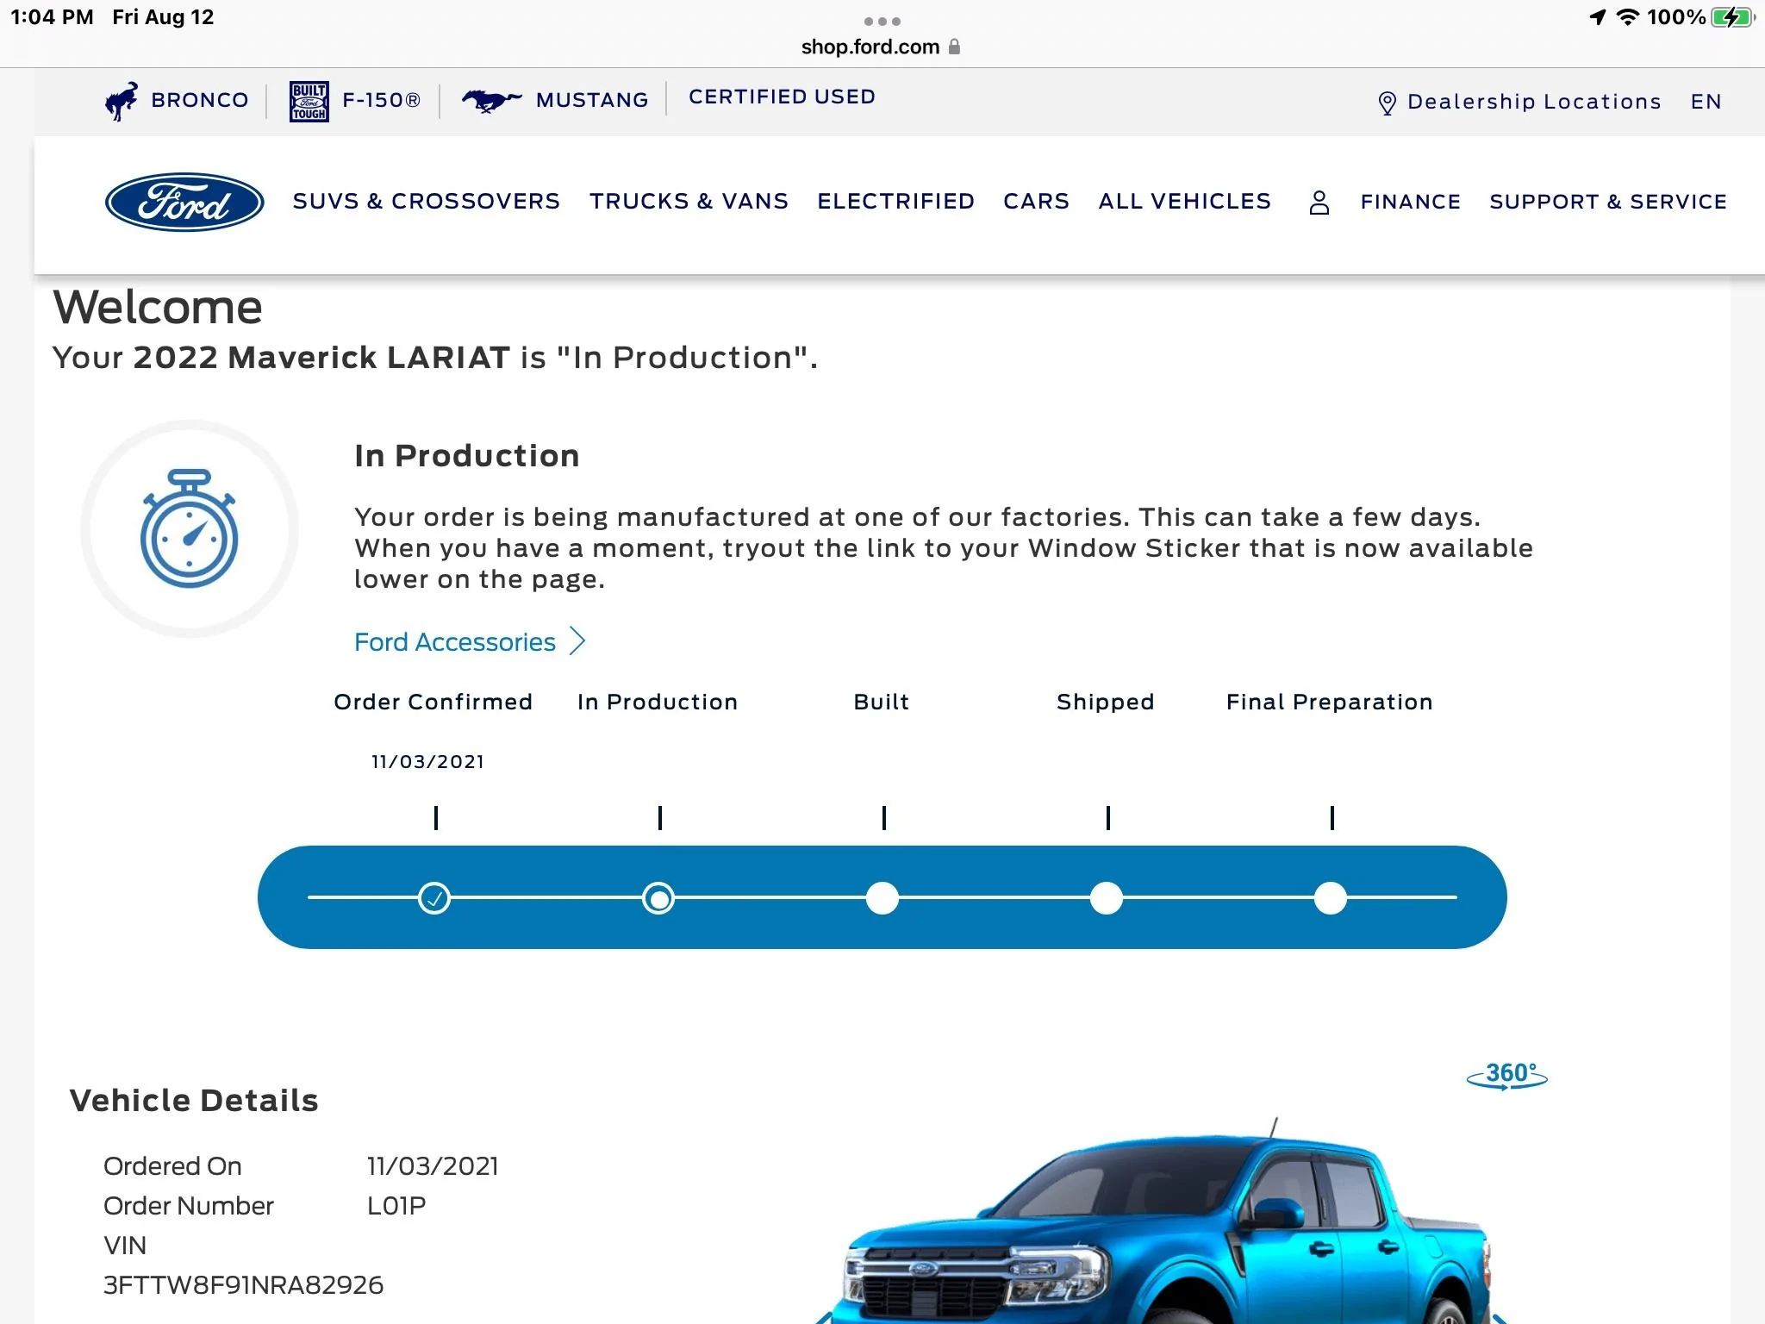This screenshot has height=1324, width=1765.
Task: Switch language via EN selector
Action: pos(1706,103)
